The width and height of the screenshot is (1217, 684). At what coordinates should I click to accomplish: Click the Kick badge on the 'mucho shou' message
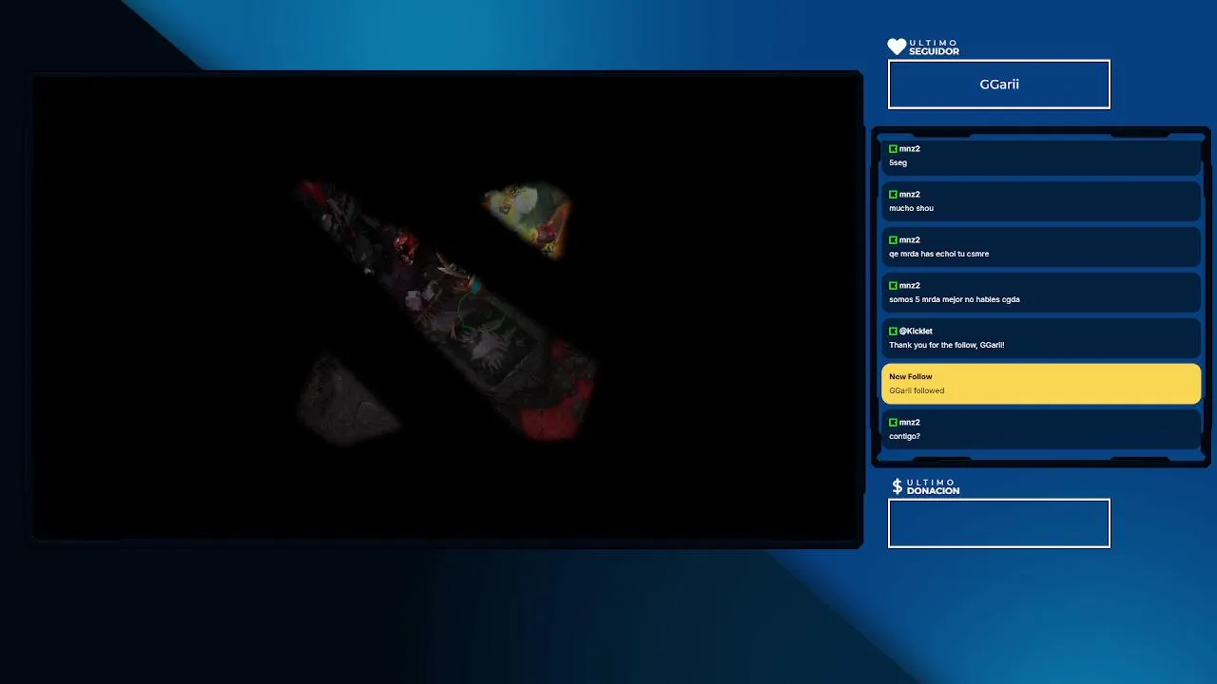click(893, 195)
